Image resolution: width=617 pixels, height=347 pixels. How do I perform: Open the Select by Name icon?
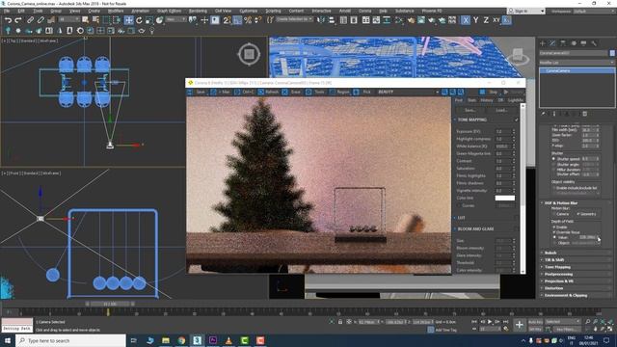pos(95,19)
